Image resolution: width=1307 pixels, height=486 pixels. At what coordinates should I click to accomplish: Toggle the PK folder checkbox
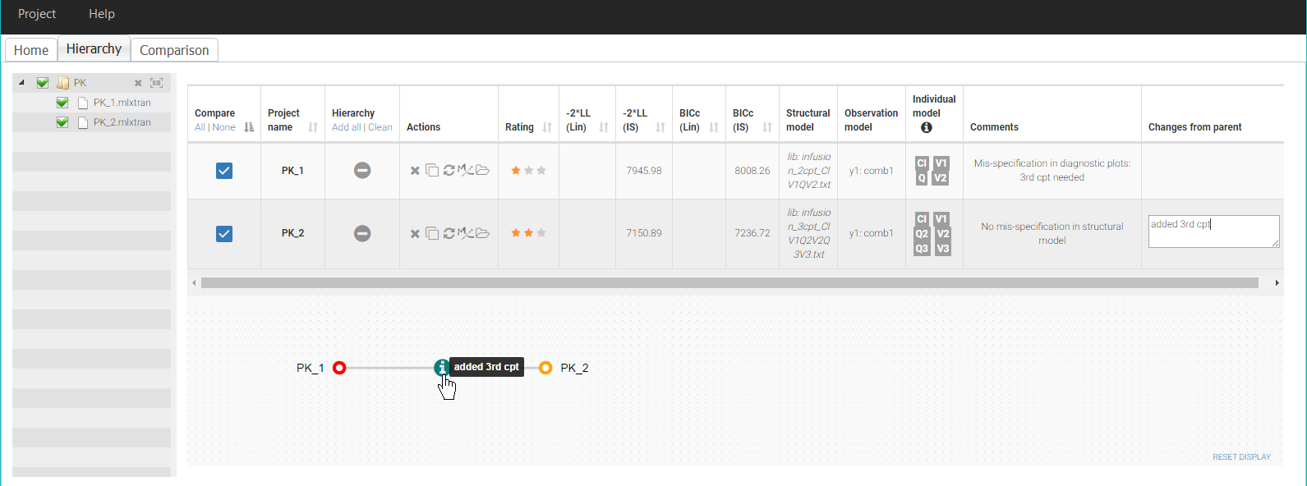click(x=43, y=83)
